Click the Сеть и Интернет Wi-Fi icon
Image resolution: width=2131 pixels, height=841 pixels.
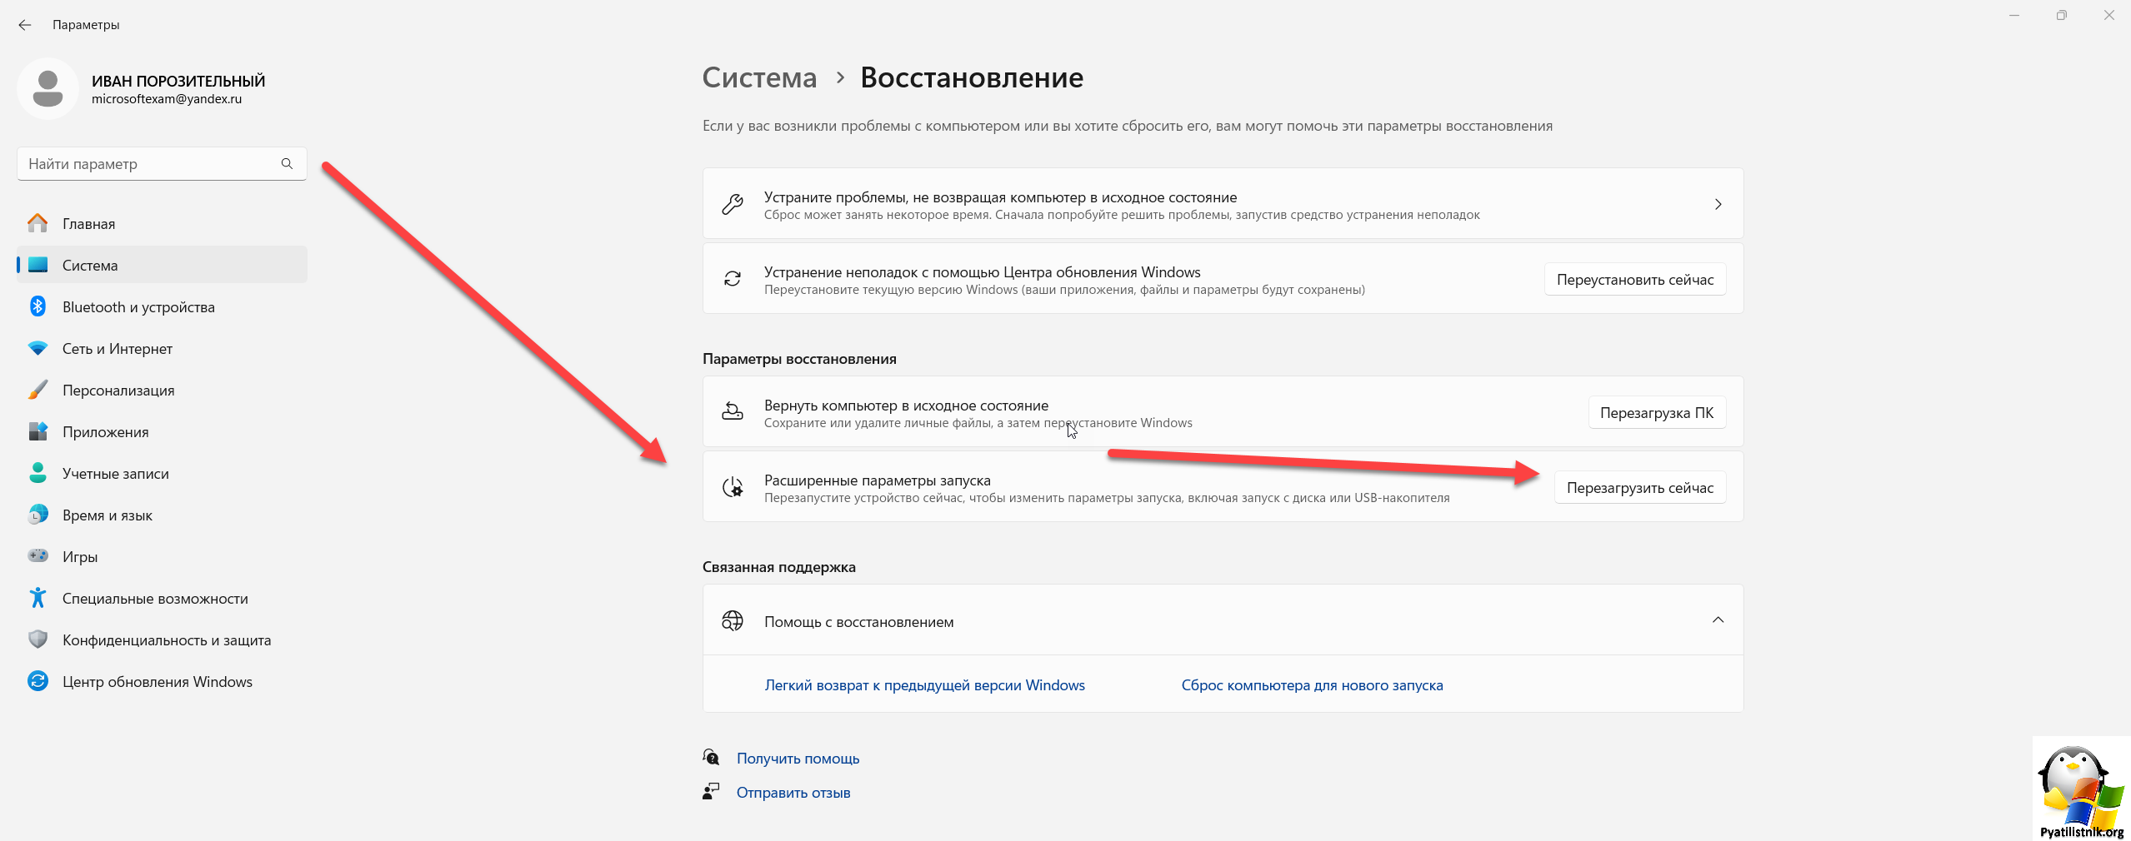click(x=38, y=348)
